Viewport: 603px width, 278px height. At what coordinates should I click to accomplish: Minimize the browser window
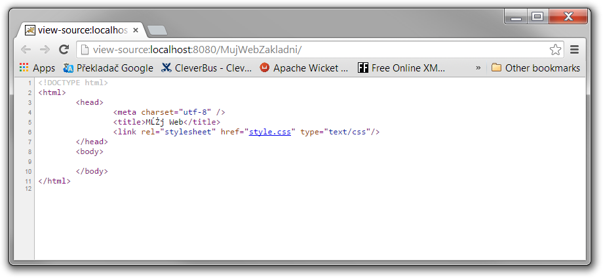(516, 16)
